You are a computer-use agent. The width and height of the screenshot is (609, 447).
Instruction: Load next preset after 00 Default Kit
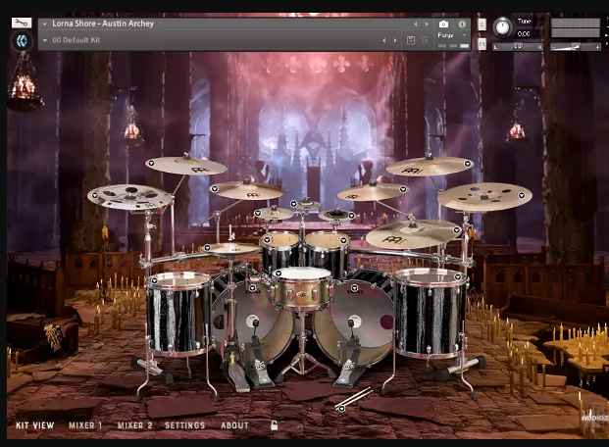pyautogui.click(x=395, y=40)
